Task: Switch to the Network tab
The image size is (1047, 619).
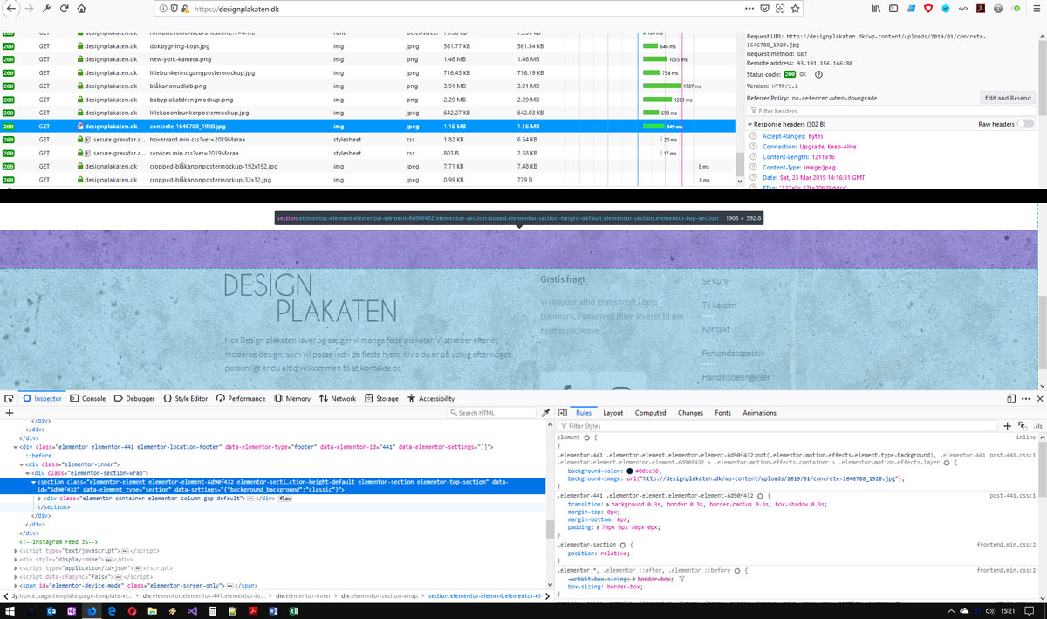Action: [337, 398]
